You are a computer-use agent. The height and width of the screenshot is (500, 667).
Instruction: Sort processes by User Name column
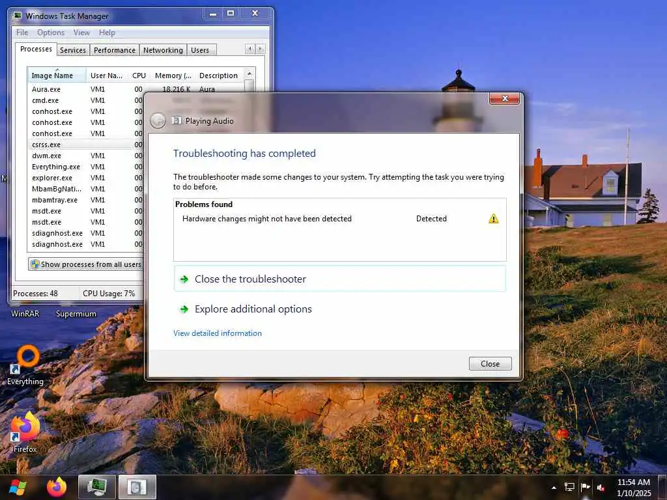point(106,76)
